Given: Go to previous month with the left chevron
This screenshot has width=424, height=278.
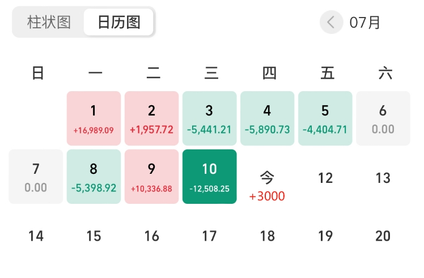Looking at the screenshot, I should pos(331,22).
